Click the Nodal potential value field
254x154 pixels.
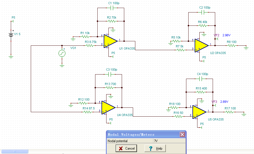169,141
